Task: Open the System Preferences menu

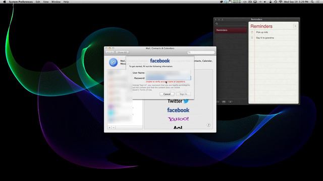Action: tap(21, 2)
